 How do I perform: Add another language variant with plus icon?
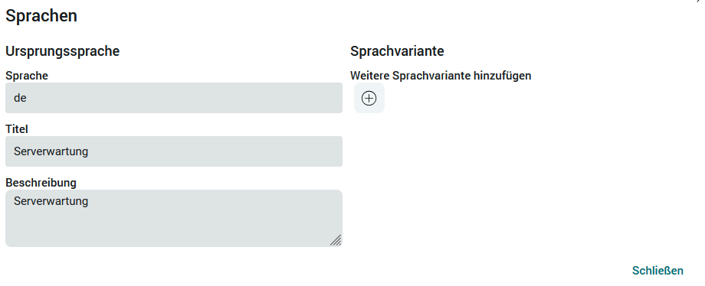pos(369,98)
